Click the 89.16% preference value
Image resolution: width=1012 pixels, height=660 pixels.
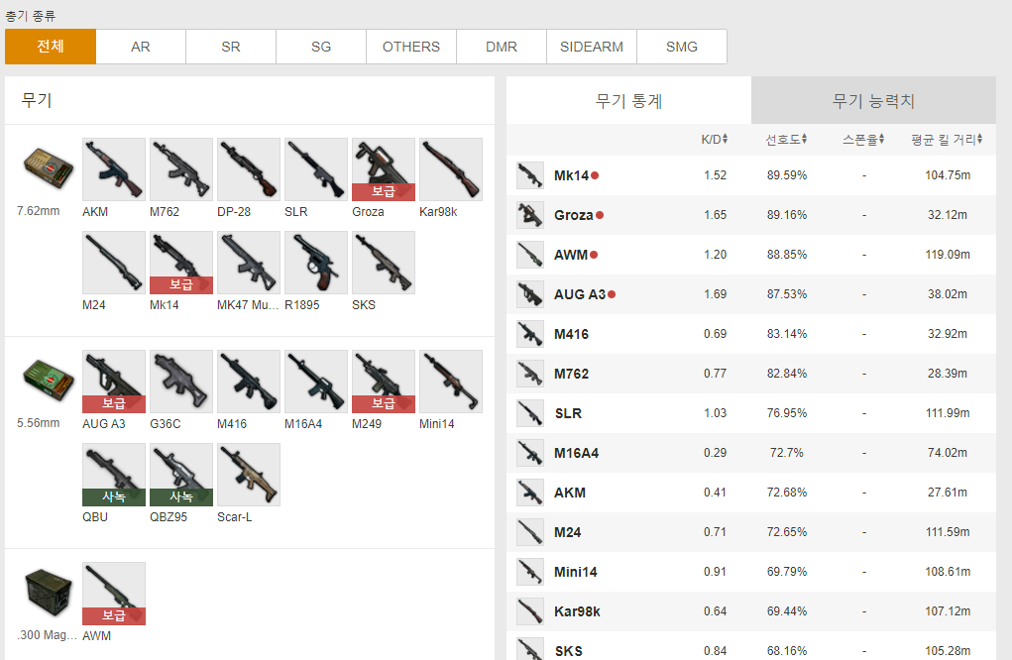click(787, 215)
